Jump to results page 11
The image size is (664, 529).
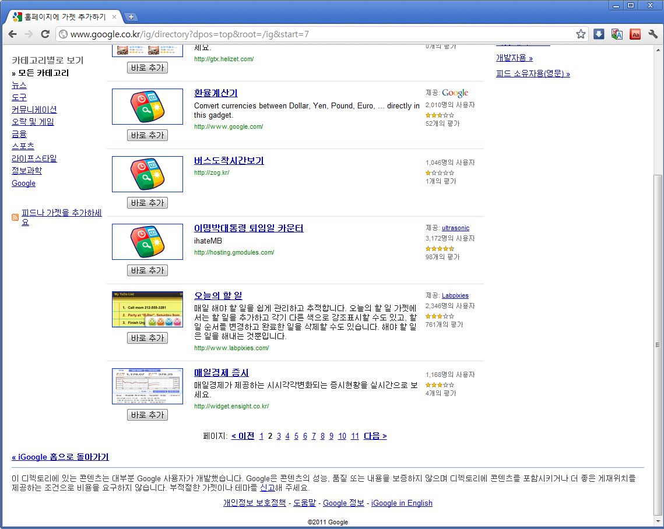pyautogui.click(x=355, y=436)
